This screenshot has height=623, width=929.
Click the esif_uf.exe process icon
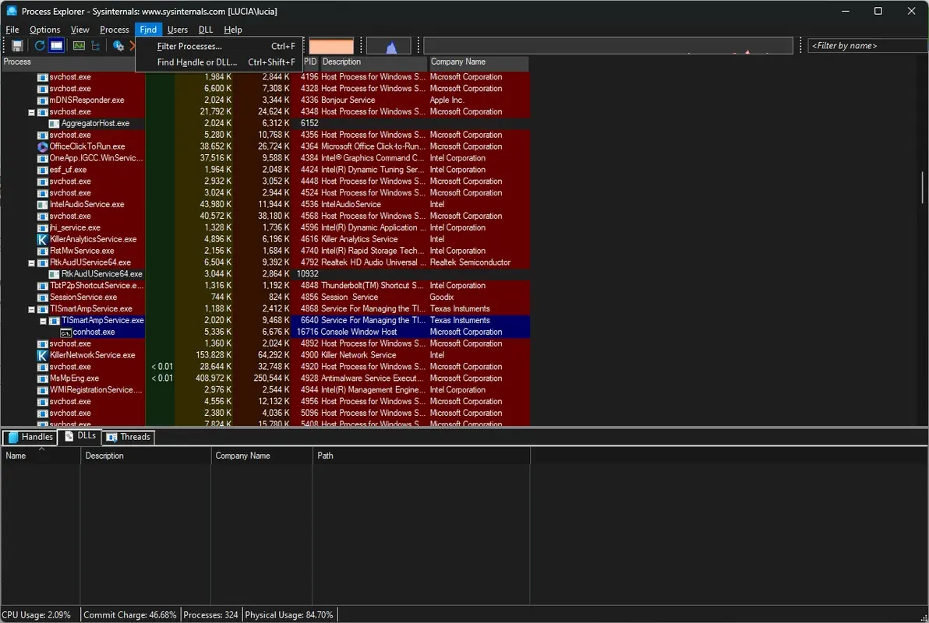[x=43, y=169]
